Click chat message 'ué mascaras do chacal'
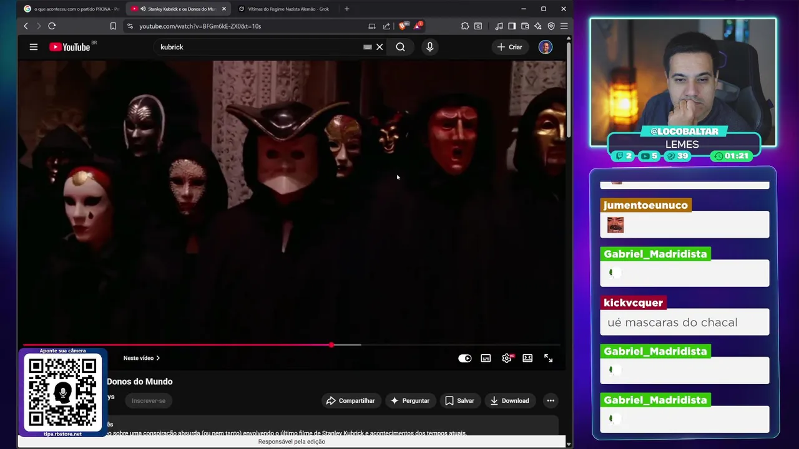Viewport: 799px width, 449px height. (672, 322)
